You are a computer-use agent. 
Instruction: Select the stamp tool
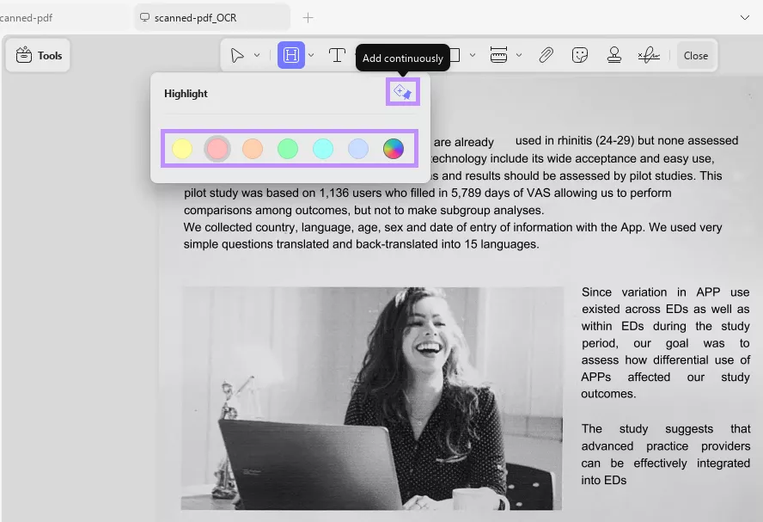click(x=614, y=54)
